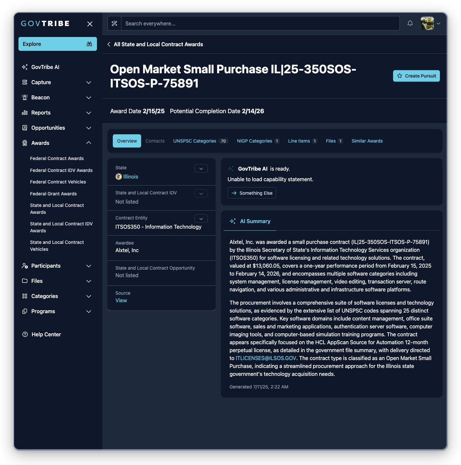Screen dimensions: 461x465
Task: Click the awardee name Alxtel, Inc
Action: click(x=127, y=250)
